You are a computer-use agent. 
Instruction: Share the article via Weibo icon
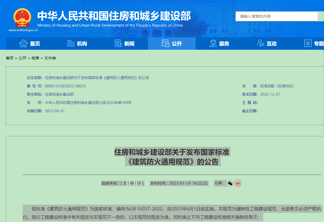[x=238, y=183]
